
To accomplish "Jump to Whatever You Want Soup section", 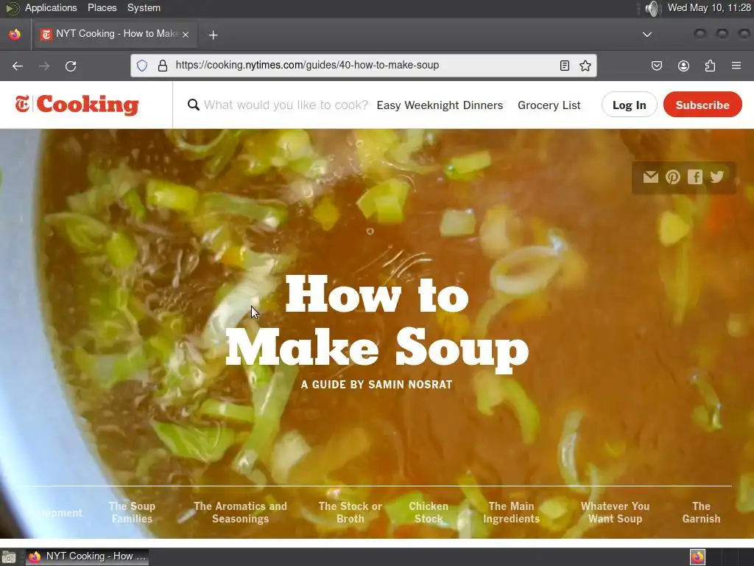I will pos(615,513).
